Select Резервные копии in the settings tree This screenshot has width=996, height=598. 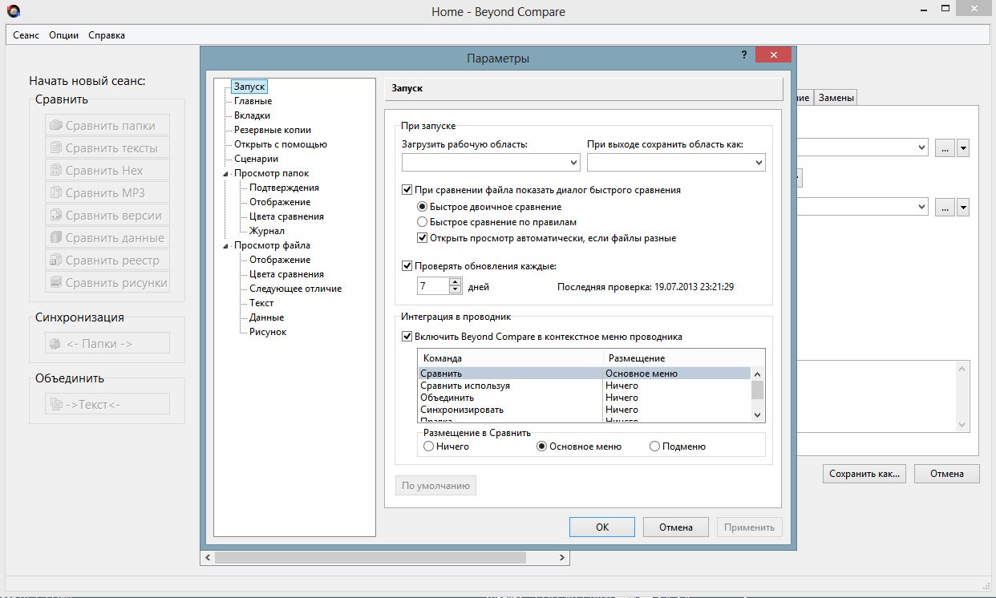pyautogui.click(x=273, y=130)
